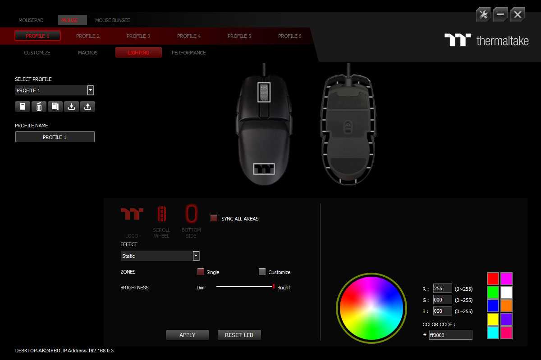The height and width of the screenshot is (360, 541).
Task: Open the Effect dropdown showing Static
Action: click(196, 256)
